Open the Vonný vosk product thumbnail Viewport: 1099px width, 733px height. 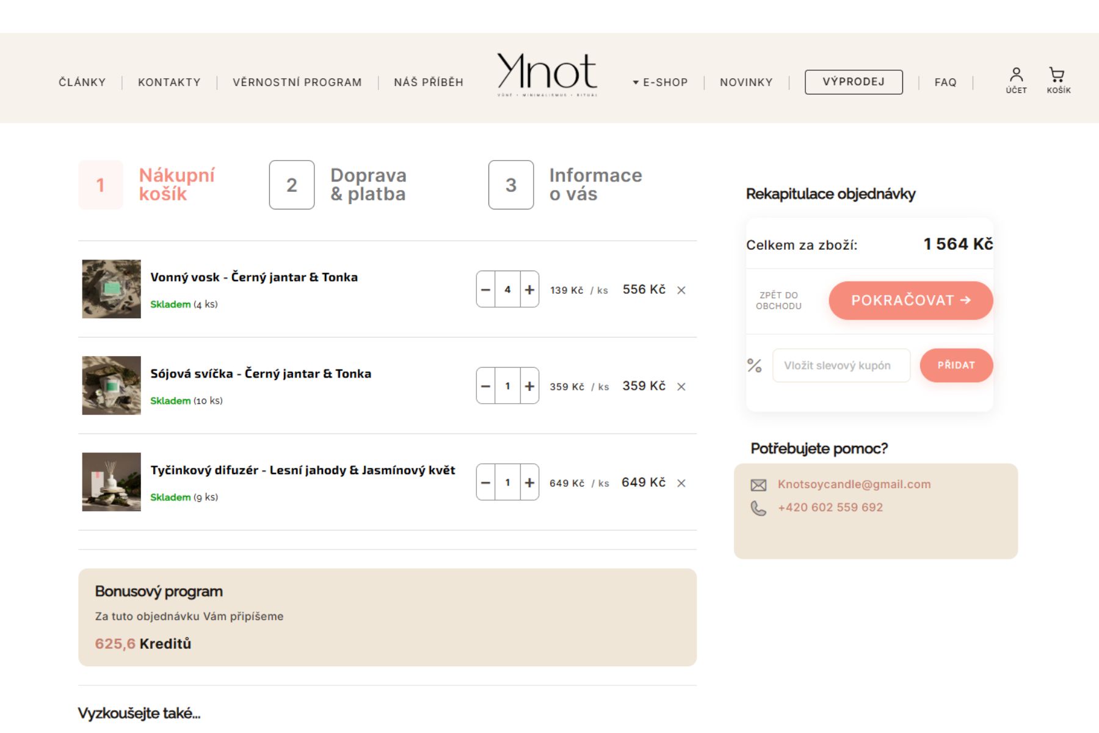coord(111,289)
